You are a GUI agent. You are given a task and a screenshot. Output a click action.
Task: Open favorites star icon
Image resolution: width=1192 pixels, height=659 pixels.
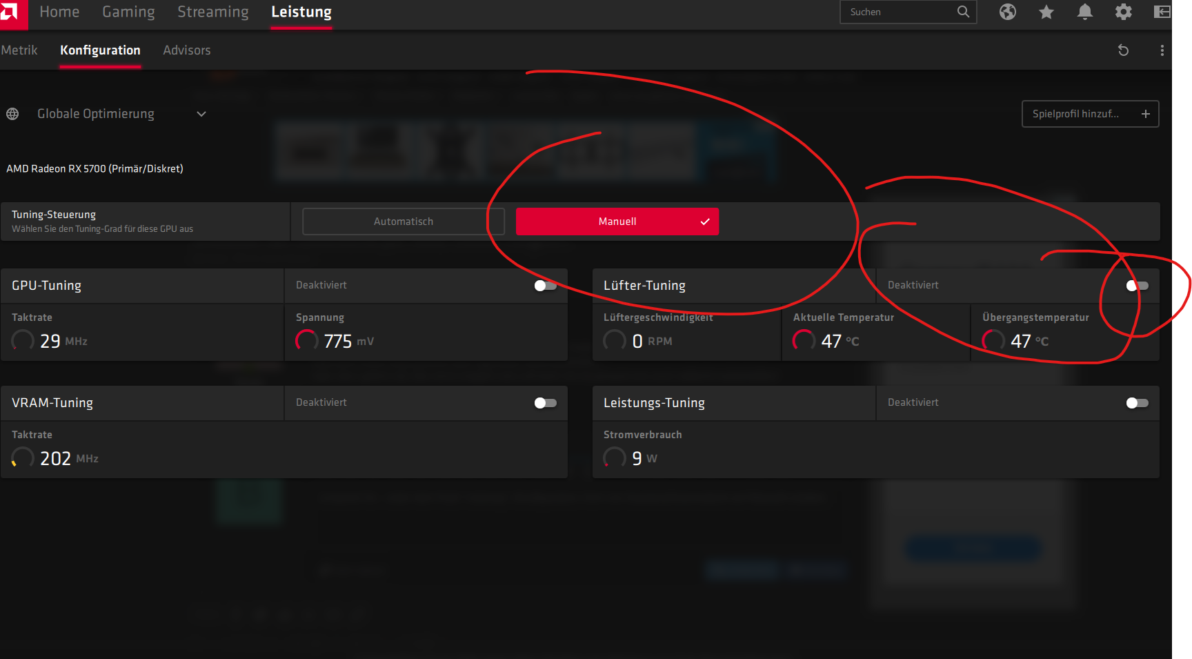[1046, 12]
